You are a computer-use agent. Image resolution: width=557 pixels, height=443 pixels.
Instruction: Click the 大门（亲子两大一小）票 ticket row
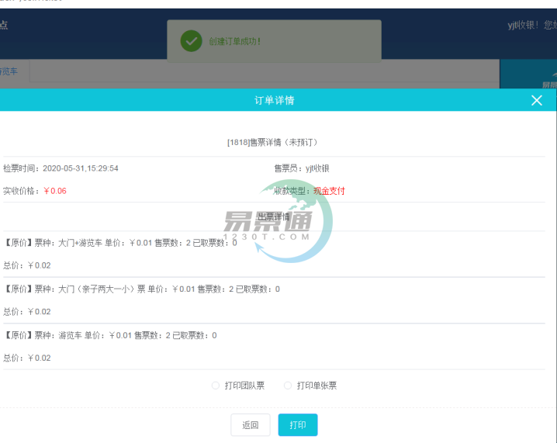tap(141, 289)
